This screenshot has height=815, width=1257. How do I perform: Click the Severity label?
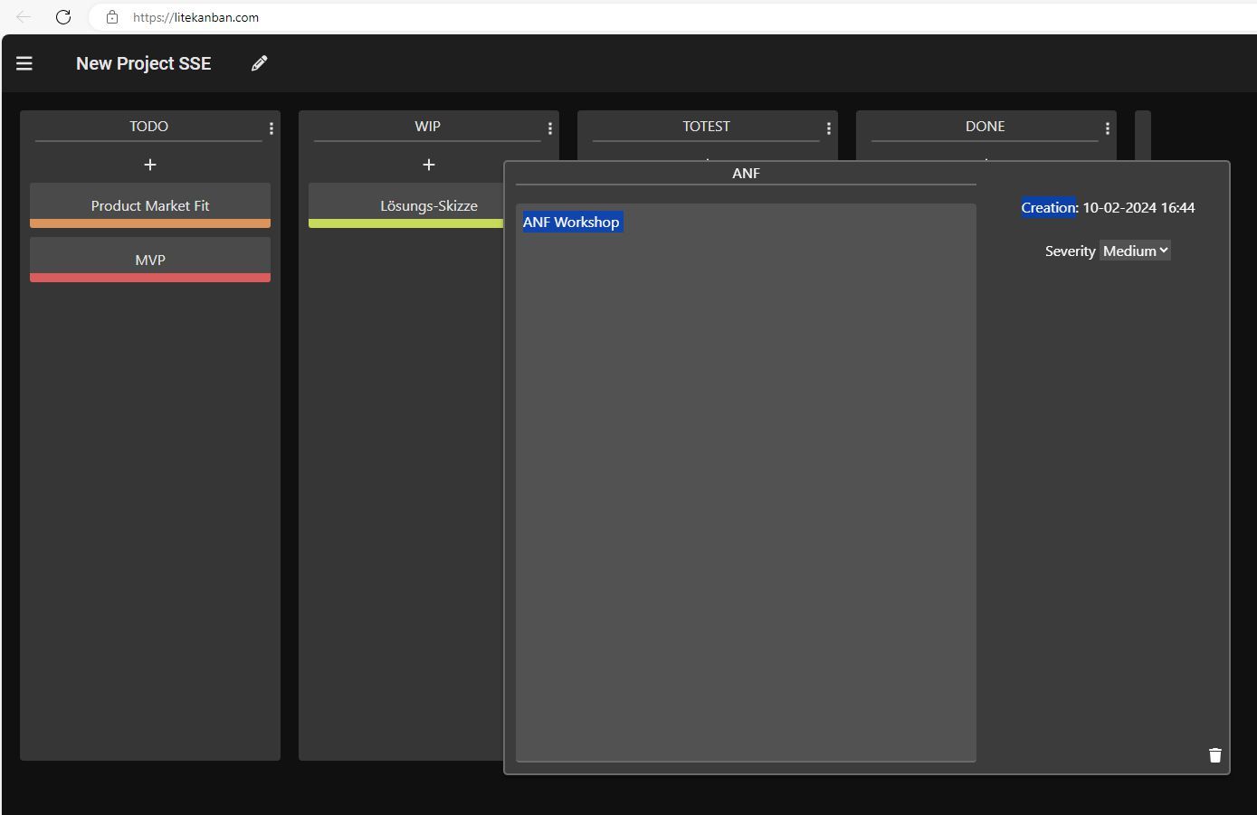1071,251
